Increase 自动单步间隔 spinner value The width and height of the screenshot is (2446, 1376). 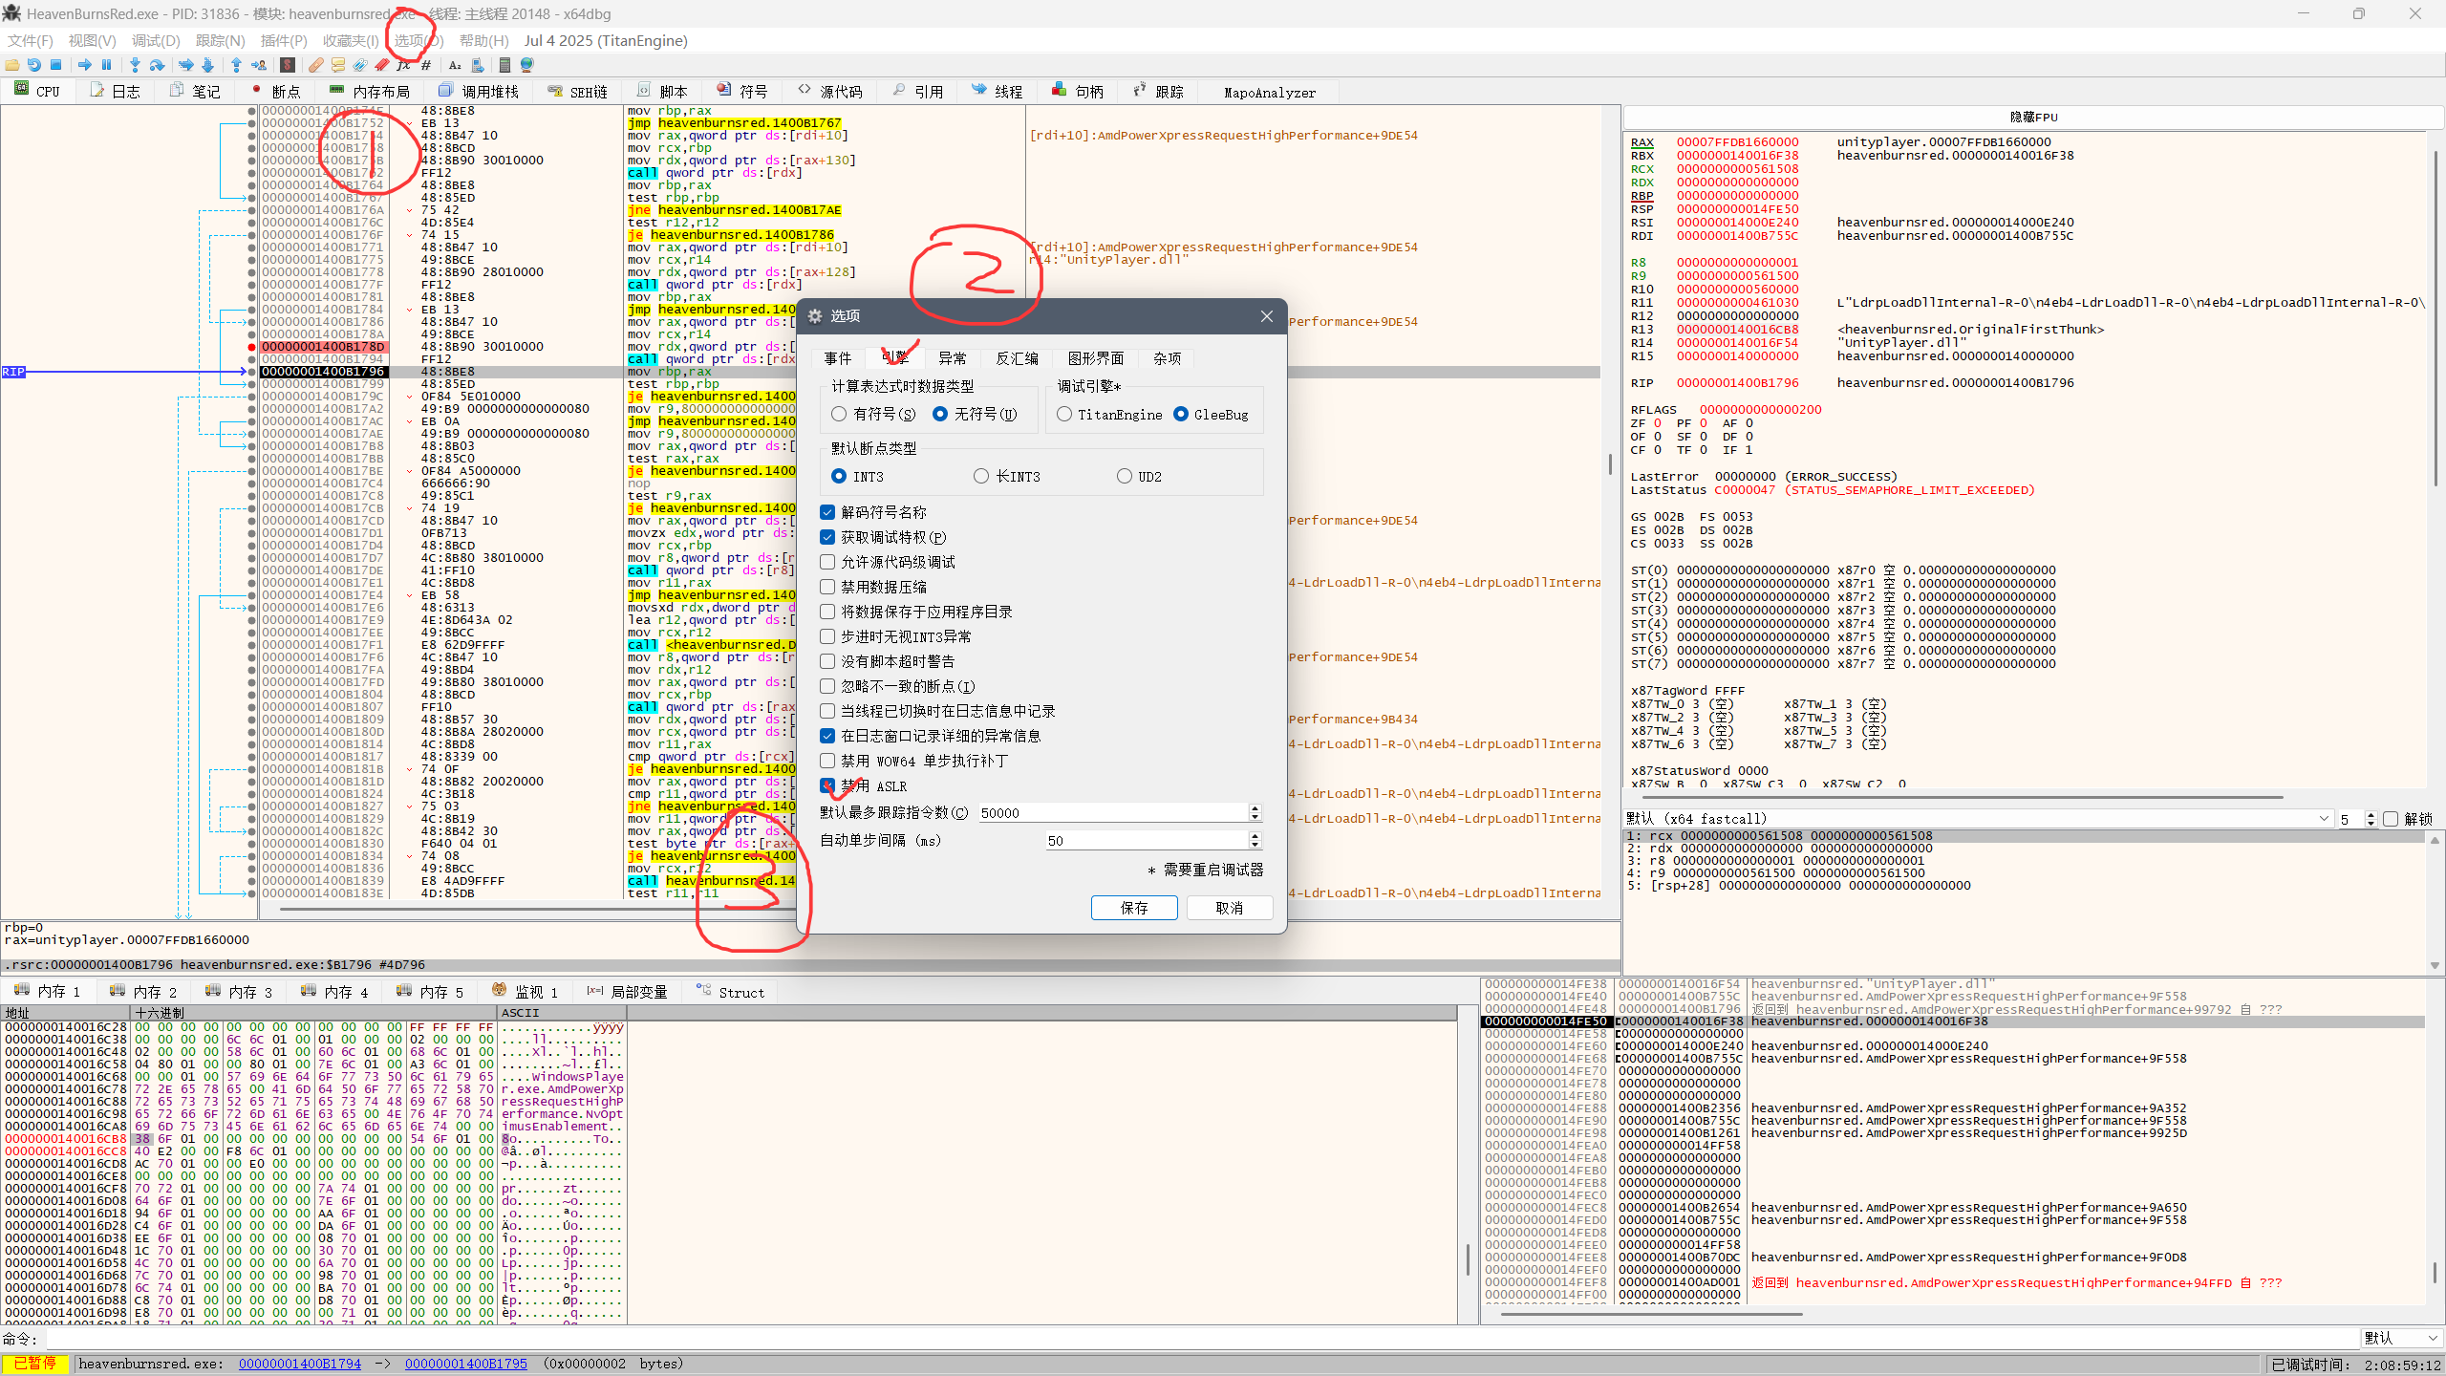point(1255,835)
